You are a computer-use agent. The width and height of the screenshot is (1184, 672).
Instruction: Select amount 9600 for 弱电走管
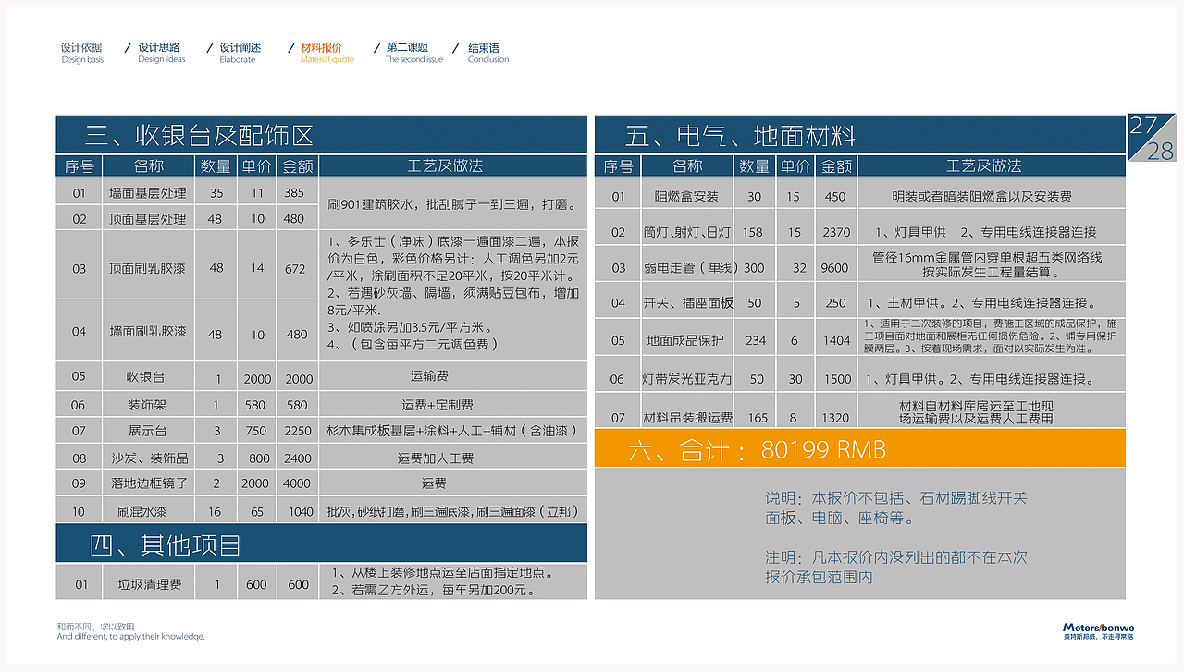834,268
